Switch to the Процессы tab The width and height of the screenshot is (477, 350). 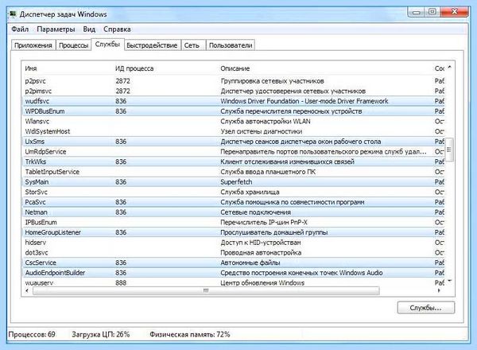[x=73, y=45]
